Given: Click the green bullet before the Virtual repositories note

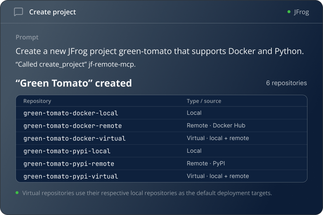Looking at the screenshot, I should coord(17,193).
